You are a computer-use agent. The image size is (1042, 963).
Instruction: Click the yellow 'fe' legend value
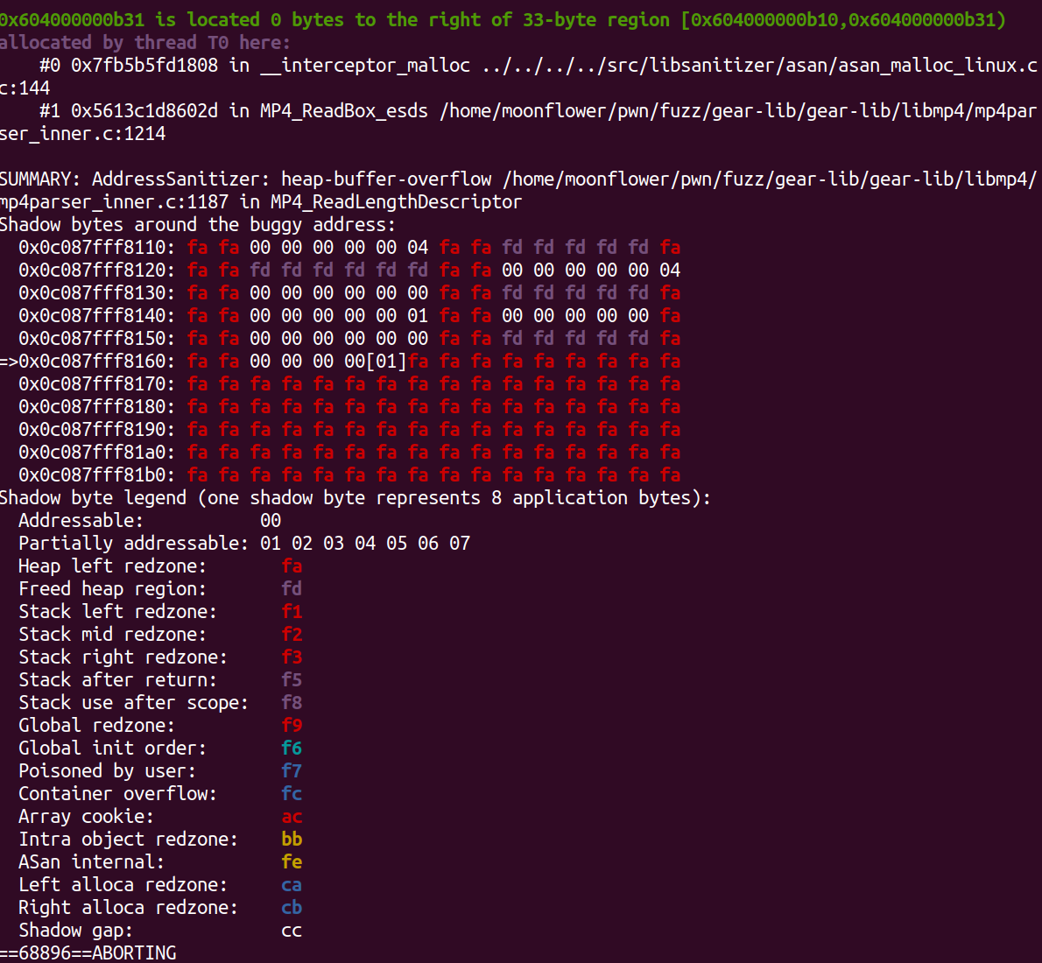[x=292, y=862]
